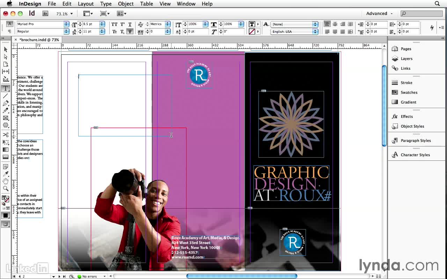
Task: Click the text fill color swatch in Control panel
Action: click(251, 24)
